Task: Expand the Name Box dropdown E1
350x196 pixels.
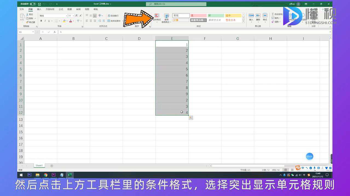Action: coord(33,32)
